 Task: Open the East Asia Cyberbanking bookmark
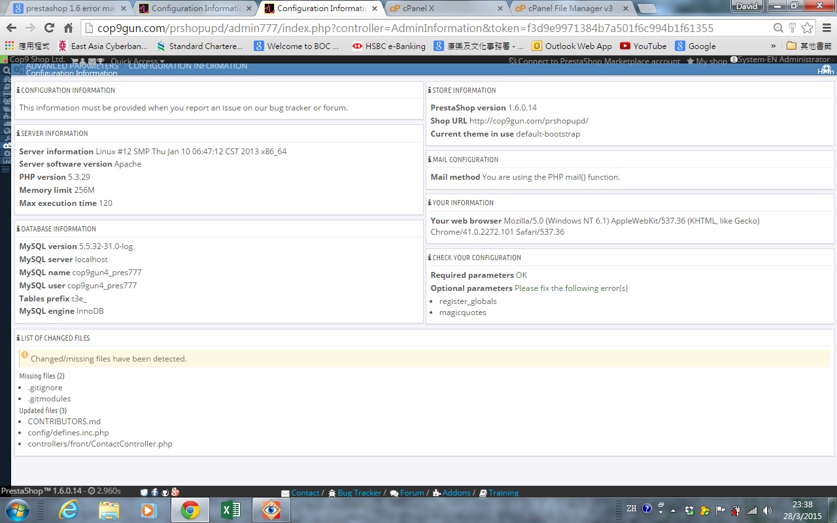tap(103, 46)
